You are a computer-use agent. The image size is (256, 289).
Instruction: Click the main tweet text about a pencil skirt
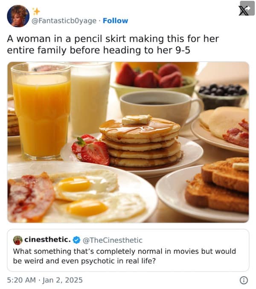point(113,44)
